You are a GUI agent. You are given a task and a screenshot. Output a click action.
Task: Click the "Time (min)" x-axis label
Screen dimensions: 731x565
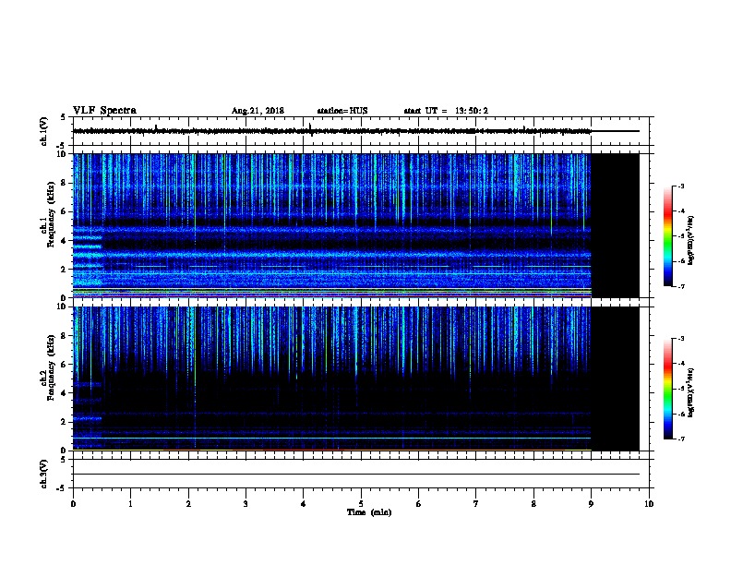(x=369, y=512)
